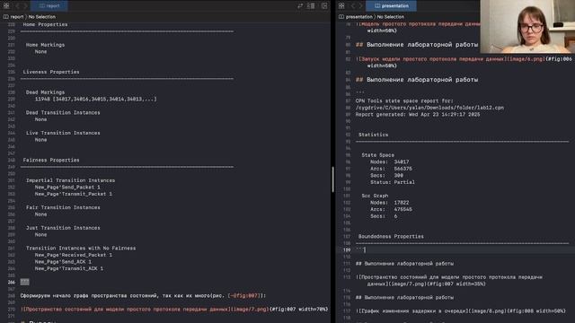Click closing code fence on presentation line 109
This screenshot has width=575, height=323.
359,249
